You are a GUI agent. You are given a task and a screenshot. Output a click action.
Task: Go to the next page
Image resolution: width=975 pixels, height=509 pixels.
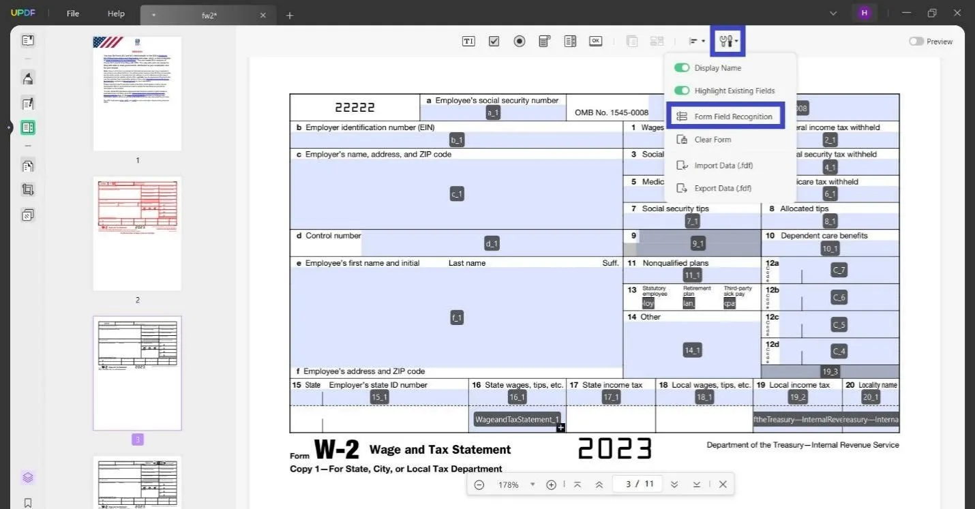[674, 484]
